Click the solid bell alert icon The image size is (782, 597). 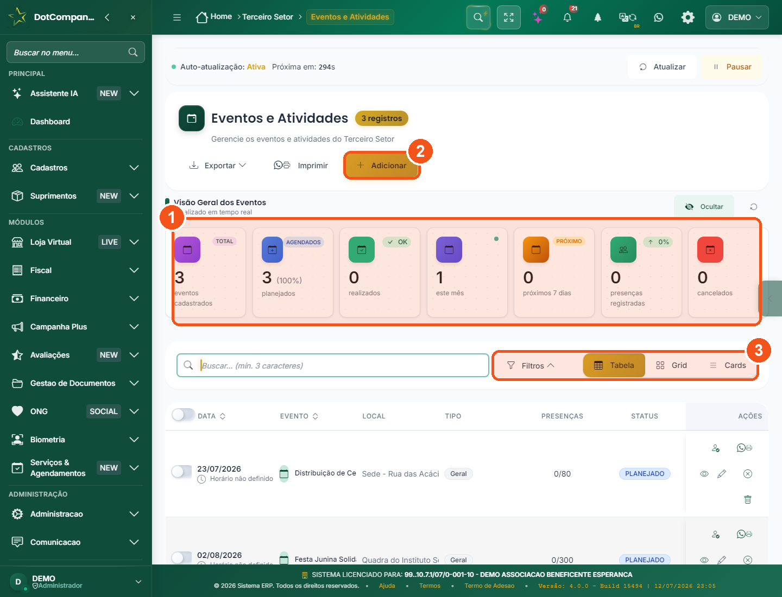pyautogui.click(x=598, y=17)
